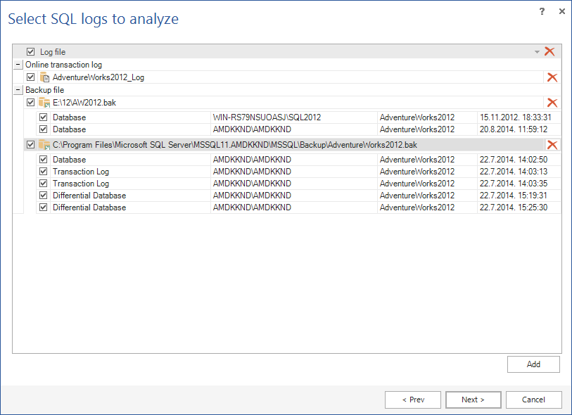Click the Transaction Log label at 14:03:35

pos(81,184)
